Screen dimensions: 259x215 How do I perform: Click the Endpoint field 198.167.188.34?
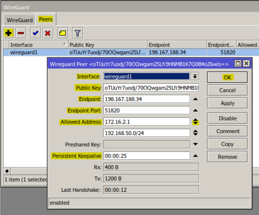pyautogui.click(x=147, y=99)
